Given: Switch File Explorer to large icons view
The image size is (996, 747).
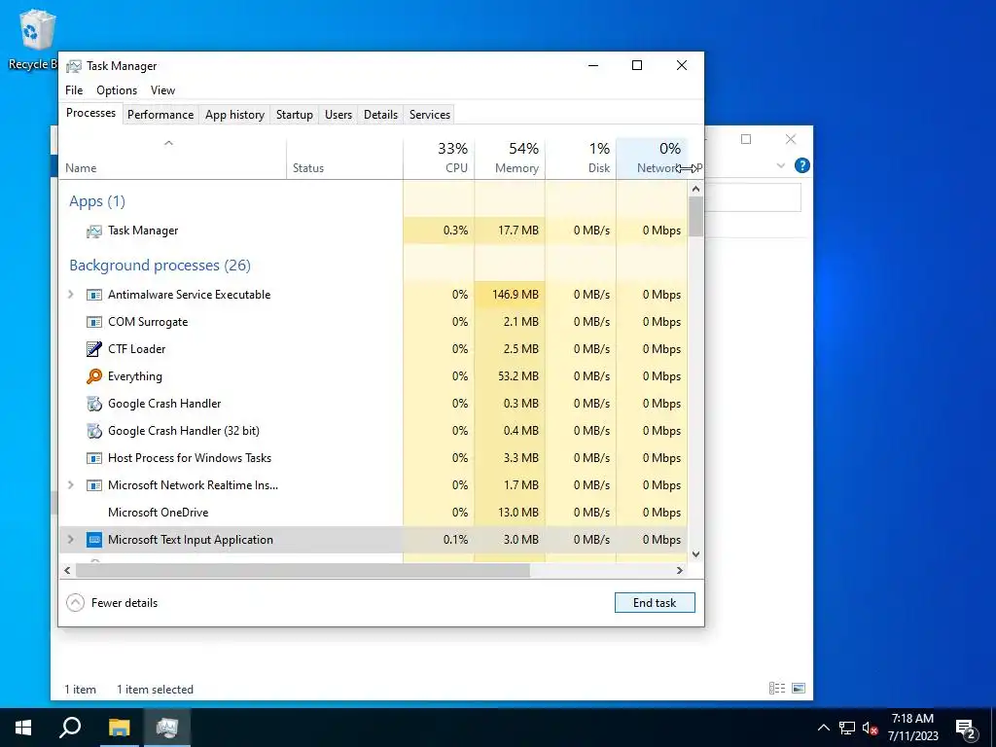Looking at the screenshot, I should (799, 688).
